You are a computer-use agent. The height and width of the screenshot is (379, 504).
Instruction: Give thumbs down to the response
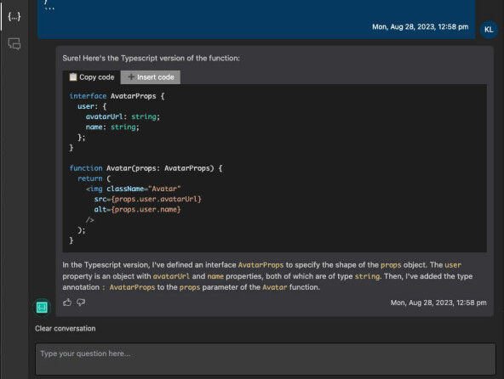[81, 303]
